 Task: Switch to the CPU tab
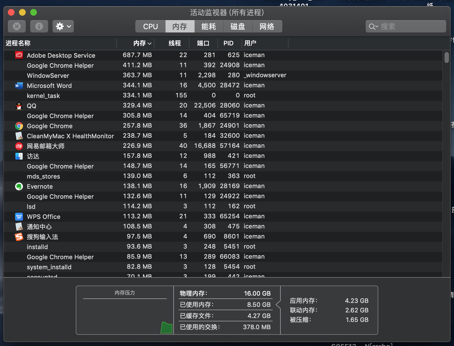tap(150, 26)
